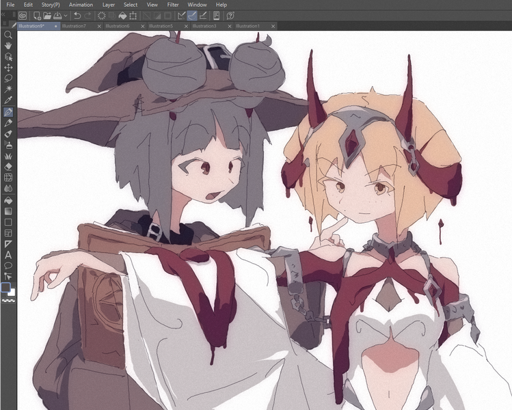Click the Undo arrow in toolbar
This screenshot has width=512, height=410.
[77, 15]
